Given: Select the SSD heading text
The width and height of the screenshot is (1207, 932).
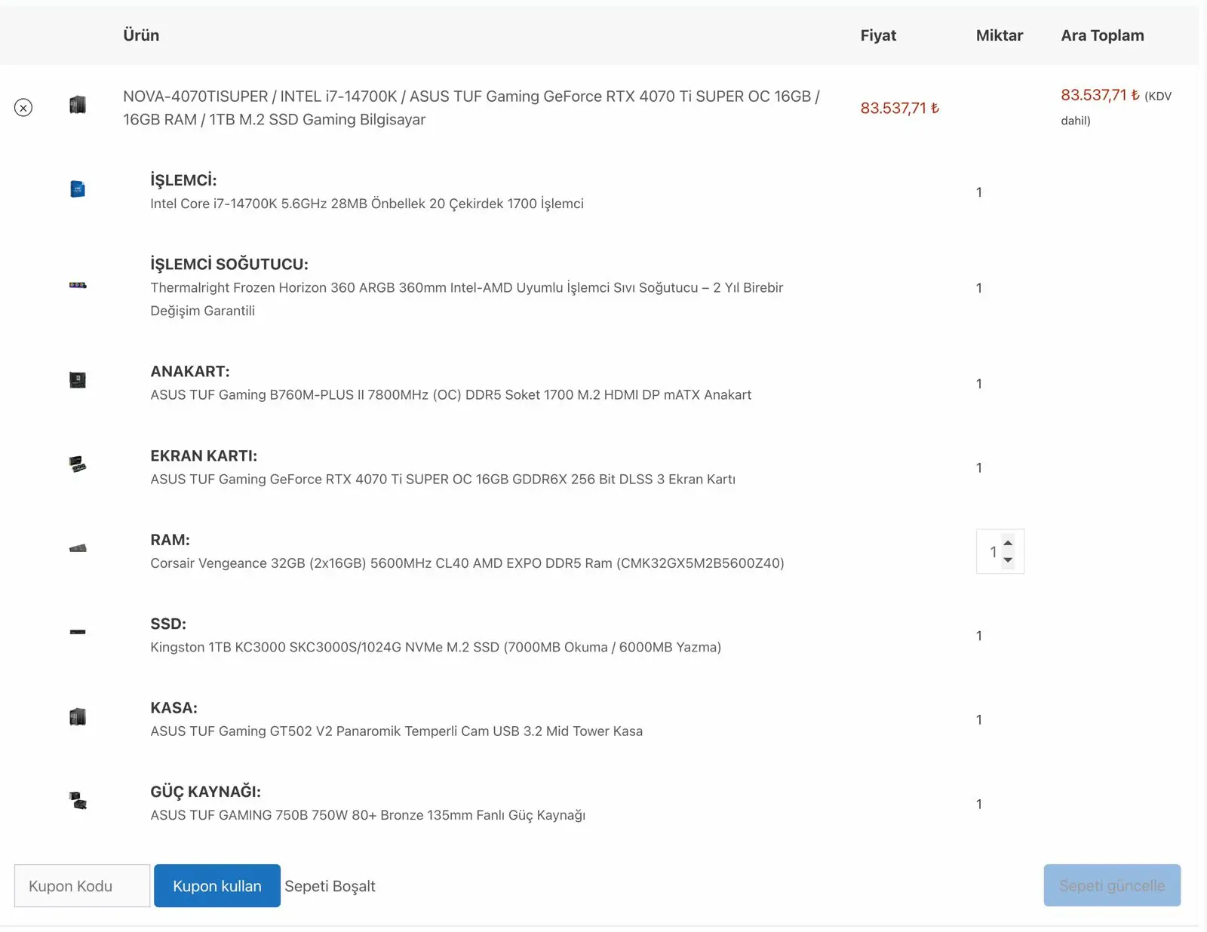Looking at the screenshot, I should click(x=168, y=624).
